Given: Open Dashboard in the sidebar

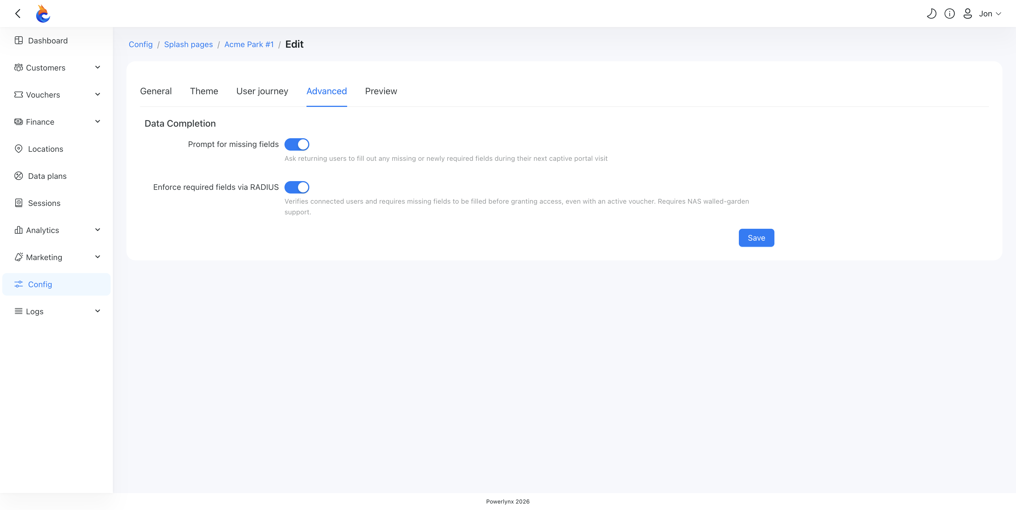Looking at the screenshot, I should pyautogui.click(x=56, y=41).
